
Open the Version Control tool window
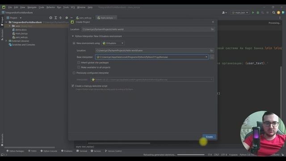113,151
